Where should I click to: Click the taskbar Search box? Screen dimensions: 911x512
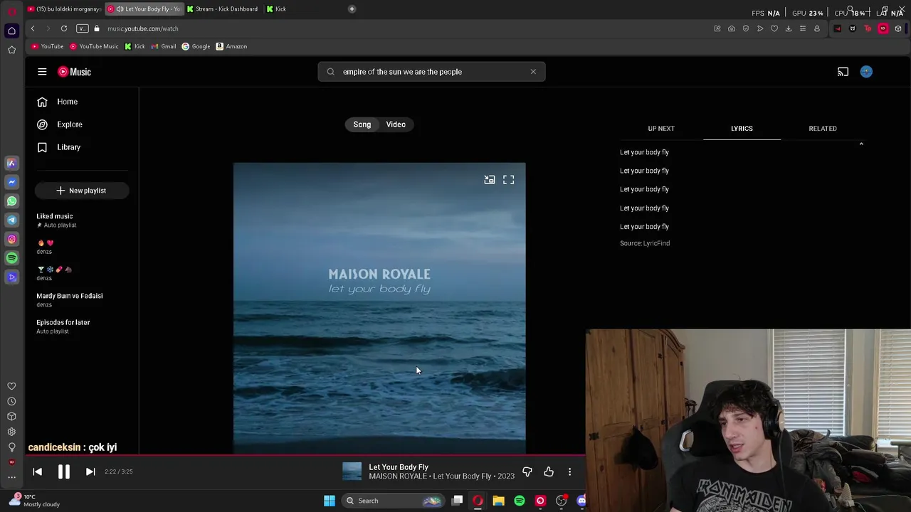pyautogui.click(x=394, y=501)
